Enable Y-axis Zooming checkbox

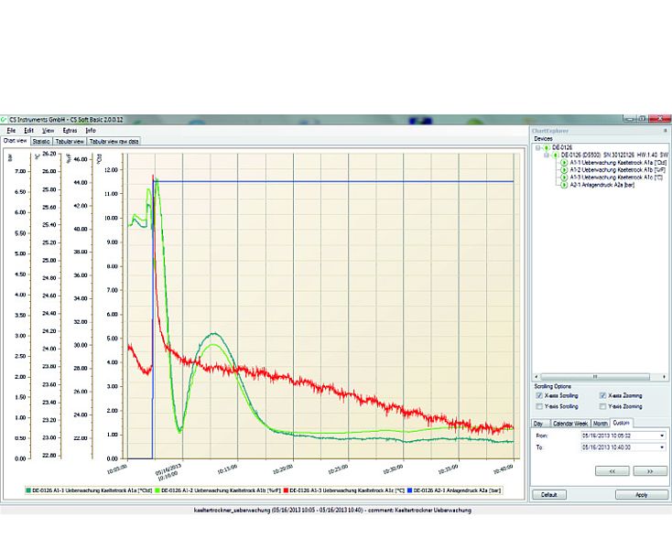602,406
